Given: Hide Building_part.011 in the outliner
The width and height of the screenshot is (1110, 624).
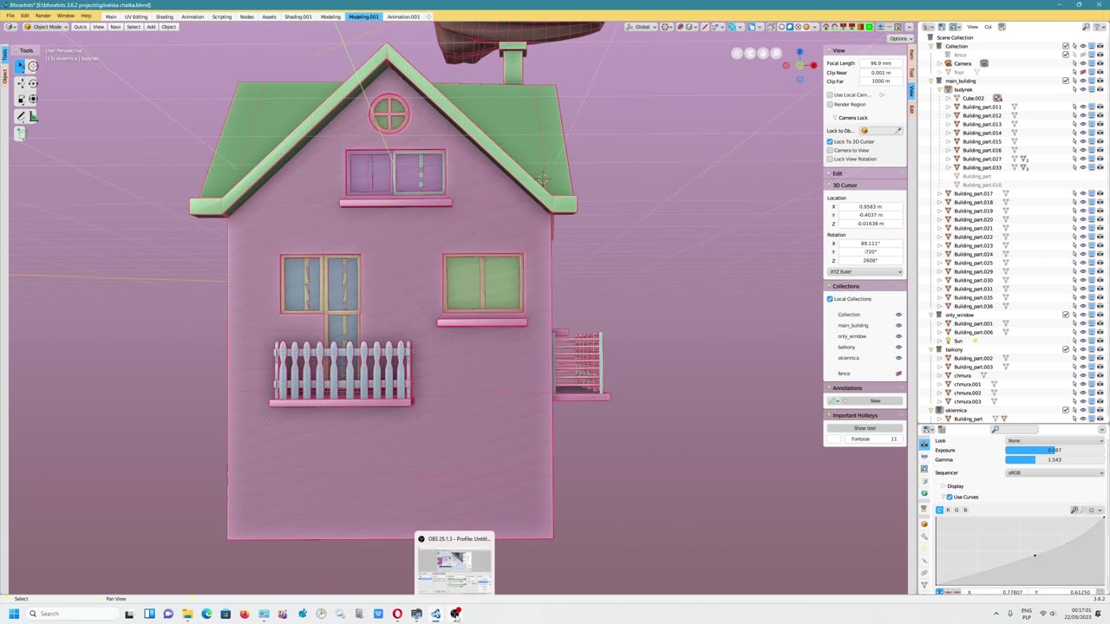Looking at the screenshot, I should [1082, 107].
